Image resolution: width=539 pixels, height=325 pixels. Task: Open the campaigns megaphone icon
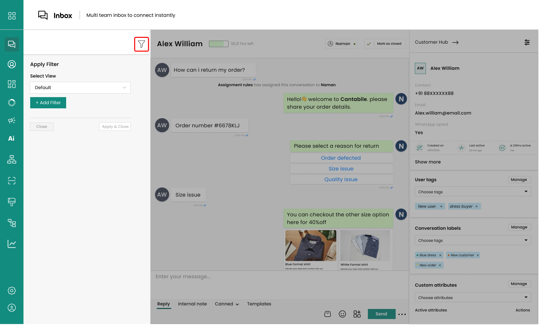tap(12, 121)
